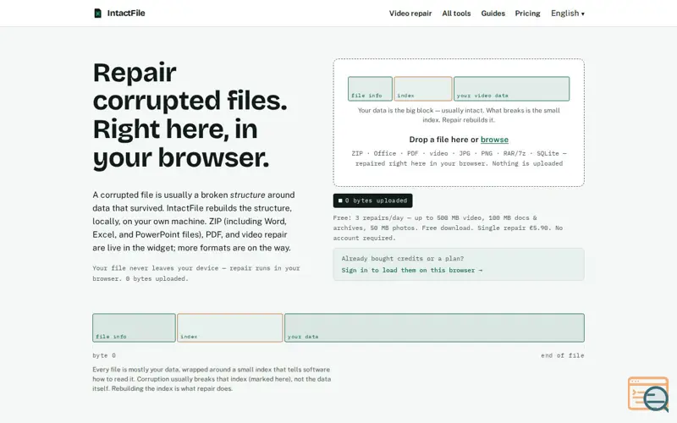Image resolution: width=677 pixels, height=423 pixels.
Task: Click the large 'your data' diagram block
Action: pos(434,327)
